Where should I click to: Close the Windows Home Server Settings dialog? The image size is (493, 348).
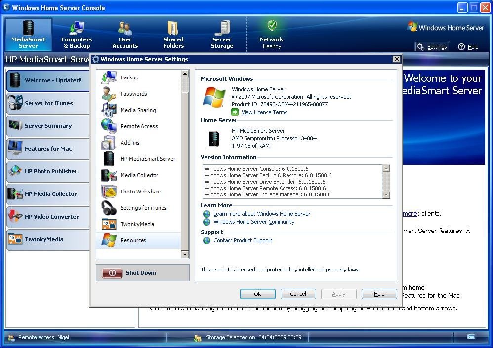click(x=397, y=59)
